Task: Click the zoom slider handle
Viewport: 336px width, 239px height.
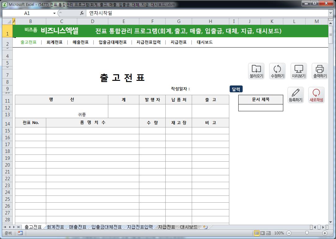Action: [x=307, y=233]
